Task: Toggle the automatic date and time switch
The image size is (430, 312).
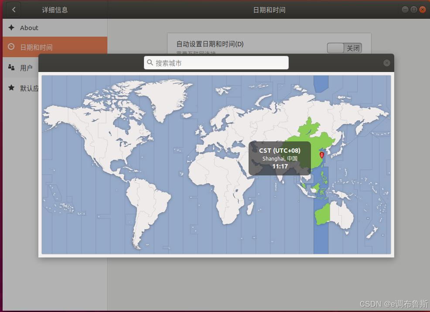Action: click(344, 48)
